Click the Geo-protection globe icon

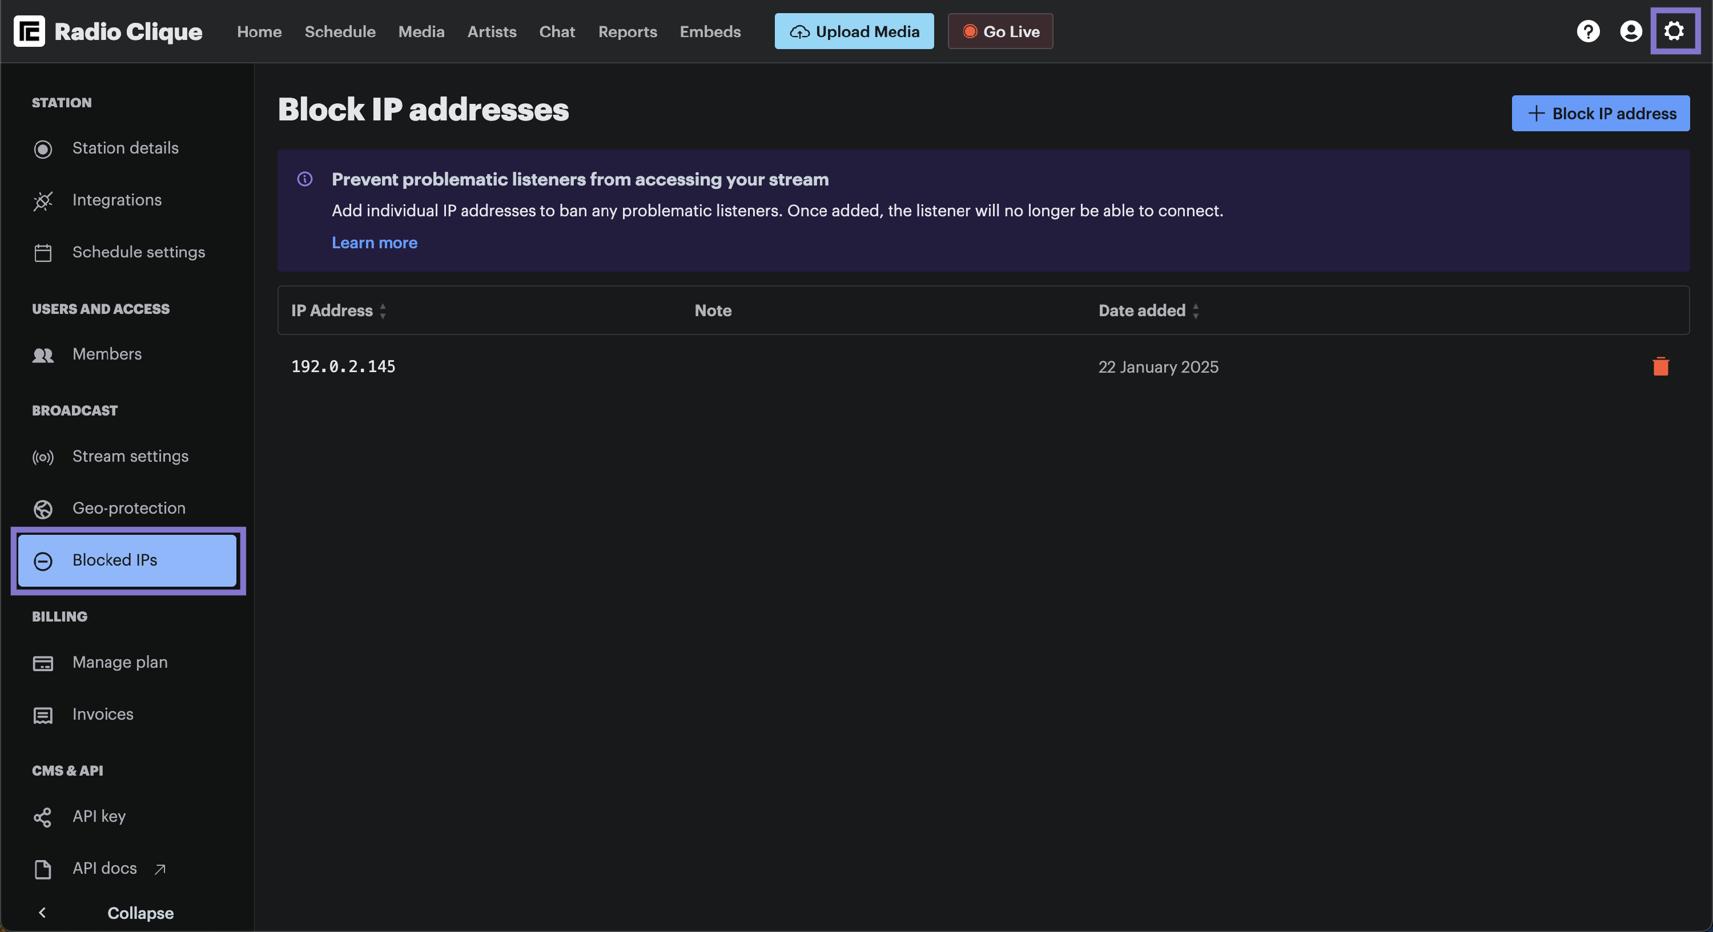(x=43, y=509)
